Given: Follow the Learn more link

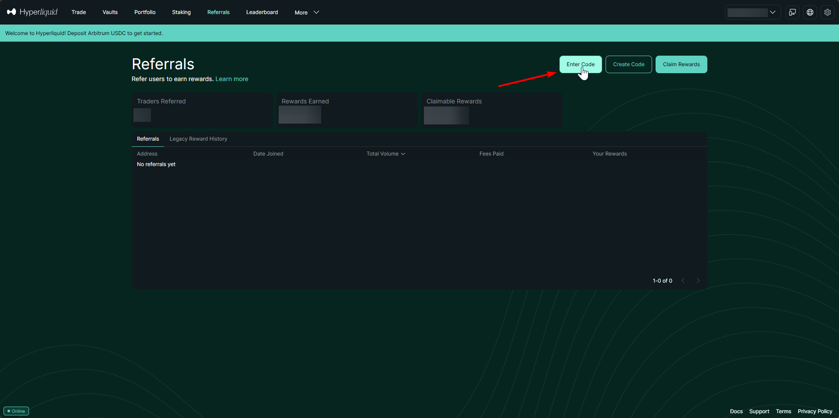Looking at the screenshot, I should pyautogui.click(x=232, y=79).
